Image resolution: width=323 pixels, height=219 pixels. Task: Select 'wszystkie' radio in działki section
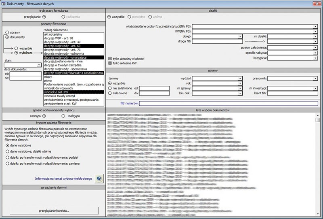pyautogui.click(x=109, y=17)
